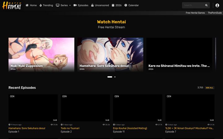Viewport: 223px width, 139px height.
Task: Expand the Series dropdown menu
Action: pyautogui.click(x=63, y=5)
